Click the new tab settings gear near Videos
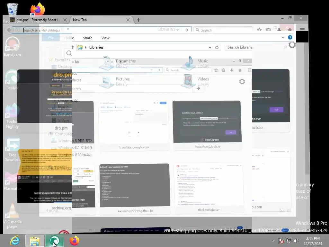The image size is (329, 247). click(242, 81)
